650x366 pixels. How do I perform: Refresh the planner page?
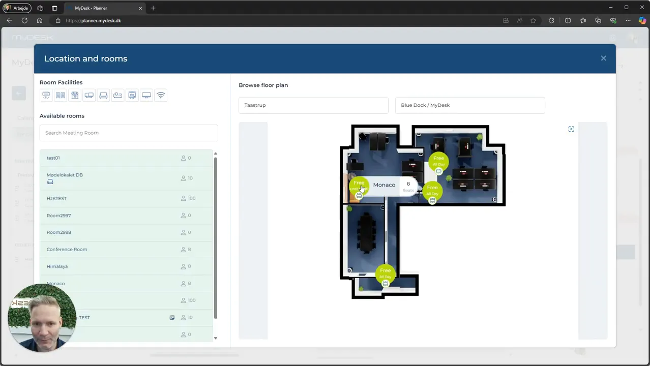[x=24, y=20]
